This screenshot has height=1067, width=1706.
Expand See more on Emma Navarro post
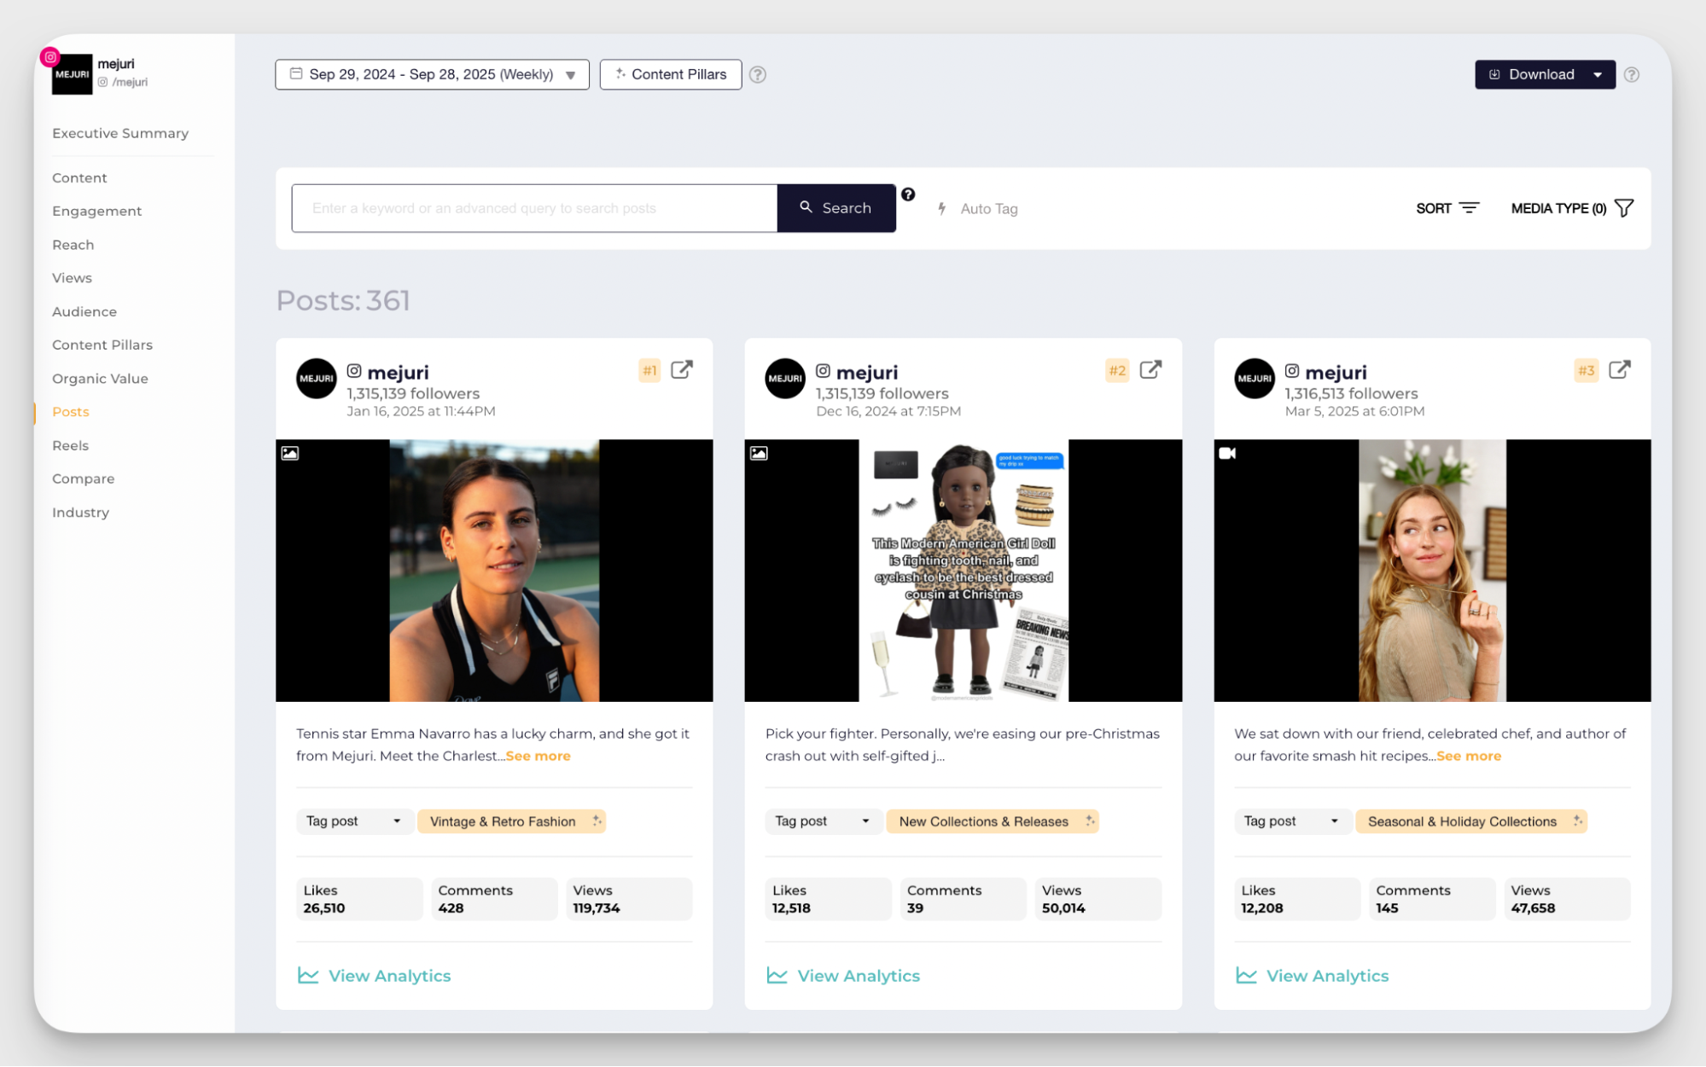[538, 756]
